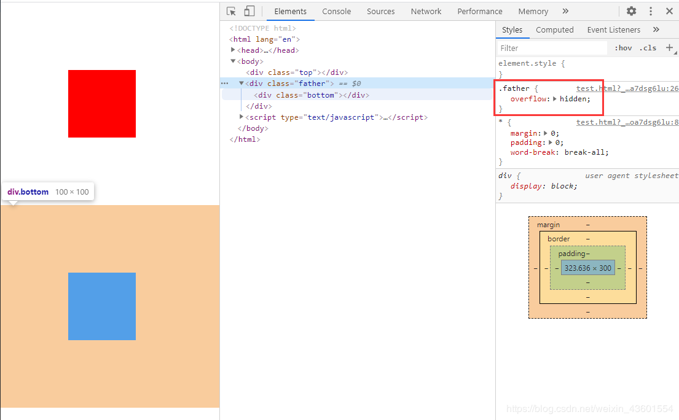Screen dimensions: 679x420
Task: Click the element.style rule
Action: (532, 63)
